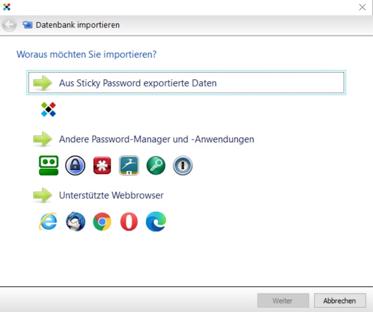Viewport: 373px width, 312px height.
Task: Click the greyed-out Weiter button
Action: [x=283, y=301]
